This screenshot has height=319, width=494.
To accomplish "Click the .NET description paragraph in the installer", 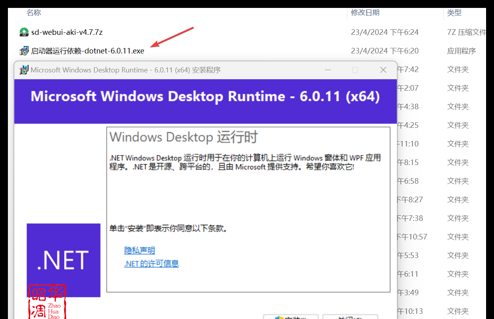I will point(245,162).
